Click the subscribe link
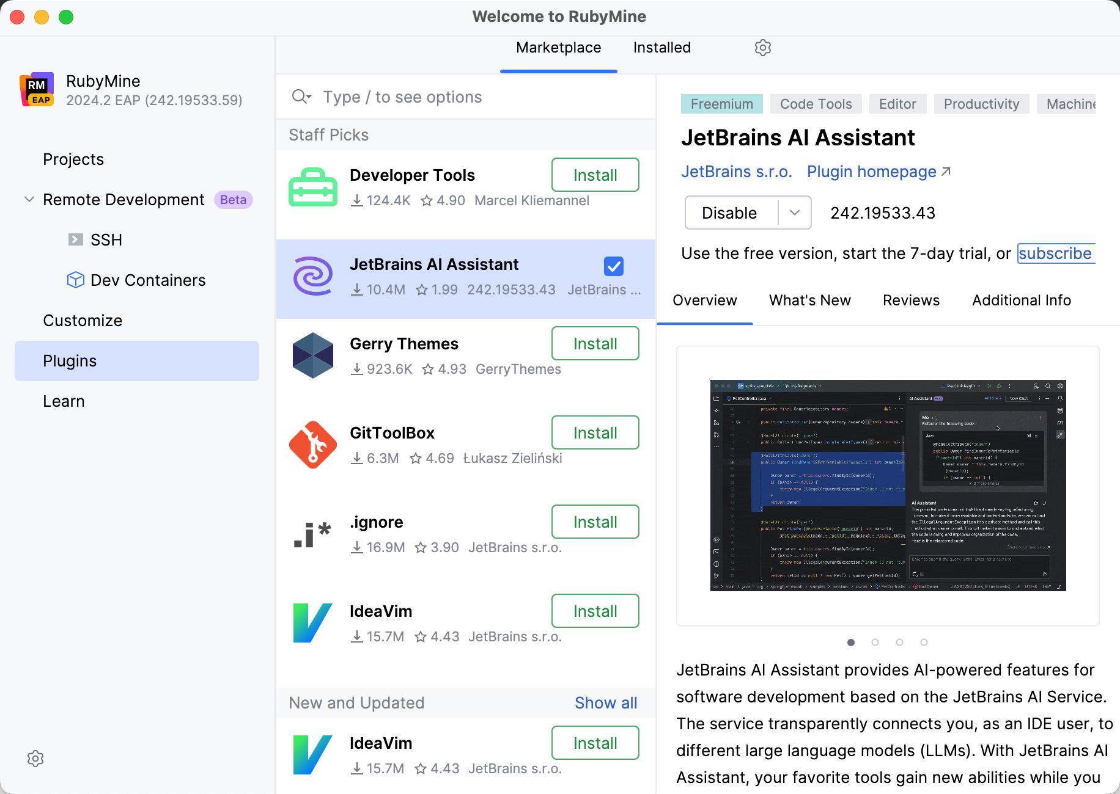The height and width of the screenshot is (794, 1120). point(1055,253)
